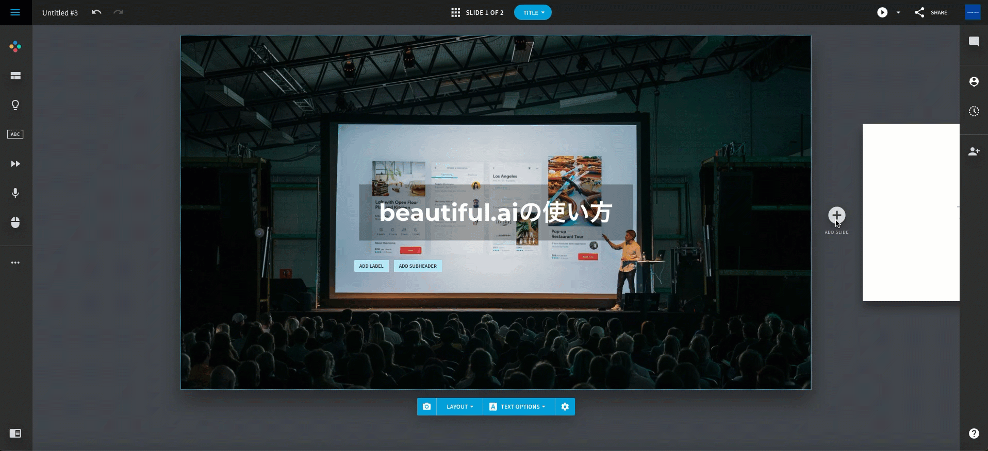Select the title text beautiful.aiの使い方

[496, 212]
